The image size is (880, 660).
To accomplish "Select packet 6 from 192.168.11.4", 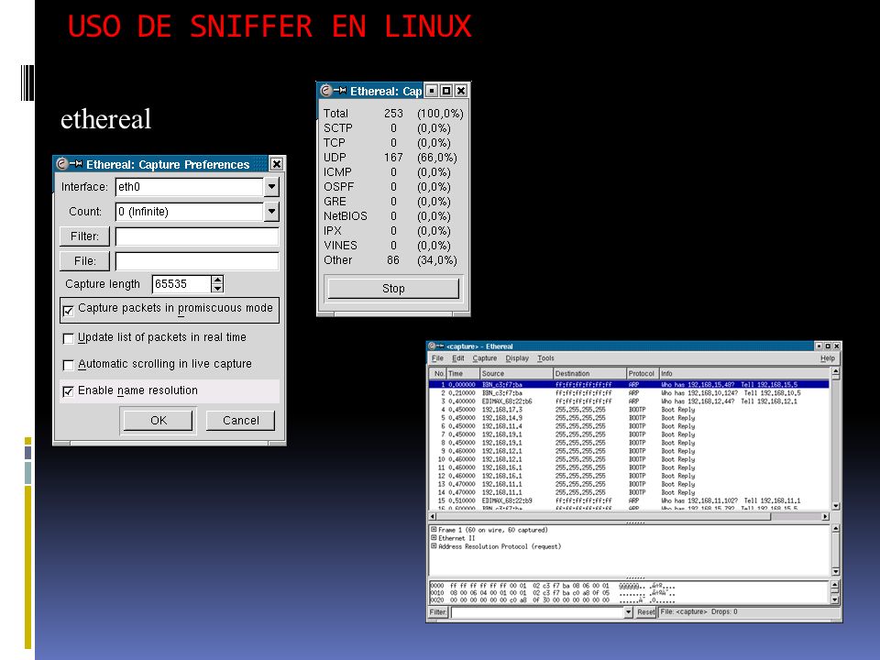I will 629,426.
